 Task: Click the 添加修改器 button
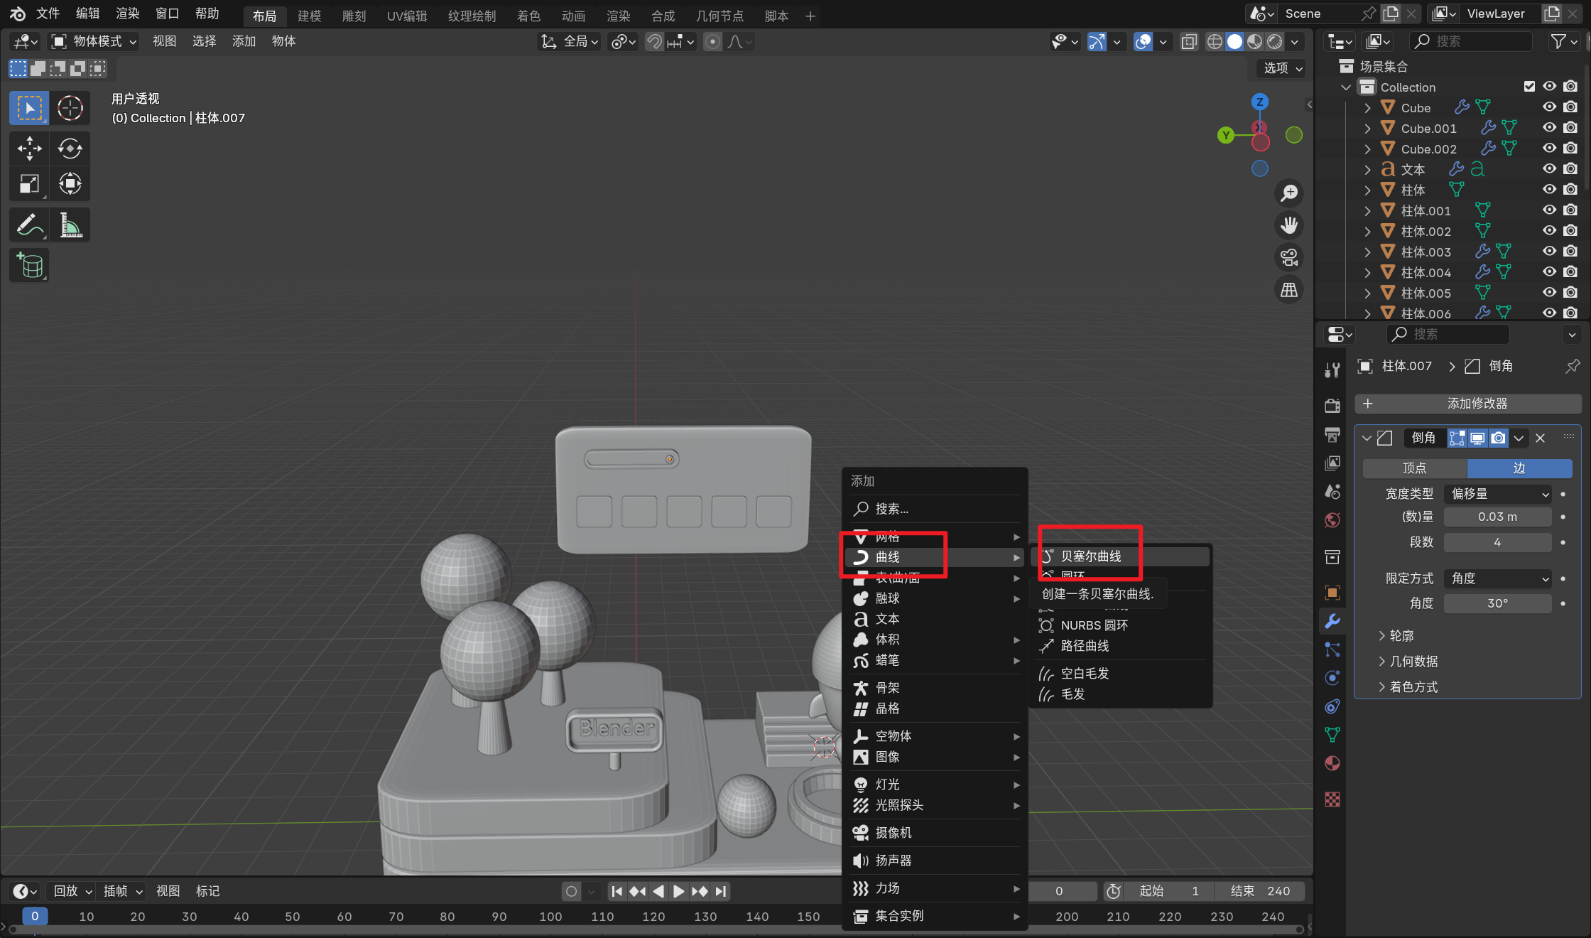coord(1467,404)
